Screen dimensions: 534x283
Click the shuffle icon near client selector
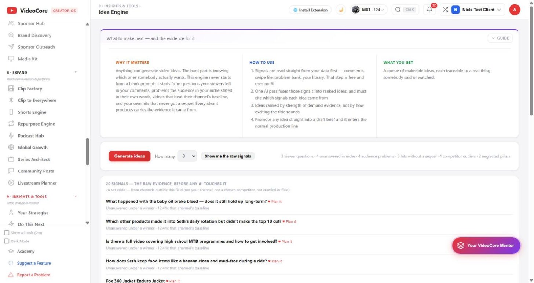(x=445, y=10)
